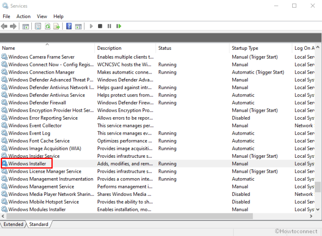
Task: Switch to the Extended tab
Action: tap(13, 224)
